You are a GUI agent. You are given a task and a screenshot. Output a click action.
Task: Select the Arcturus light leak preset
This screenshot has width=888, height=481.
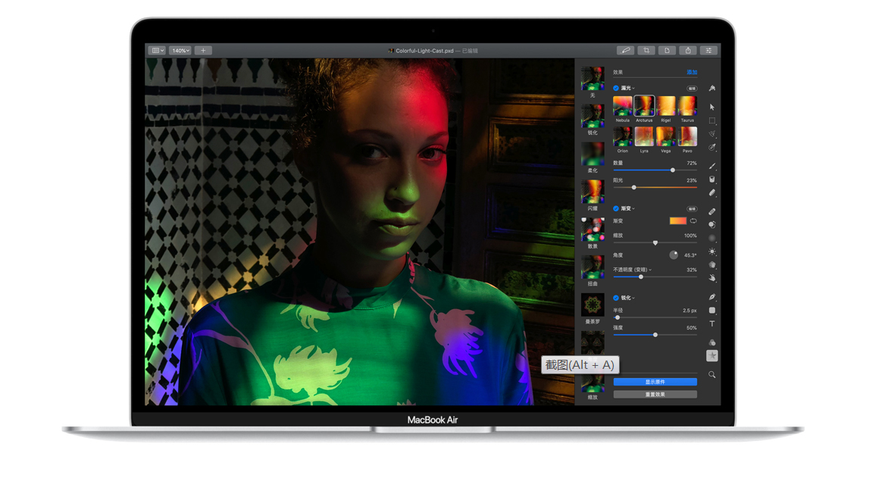coord(644,106)
